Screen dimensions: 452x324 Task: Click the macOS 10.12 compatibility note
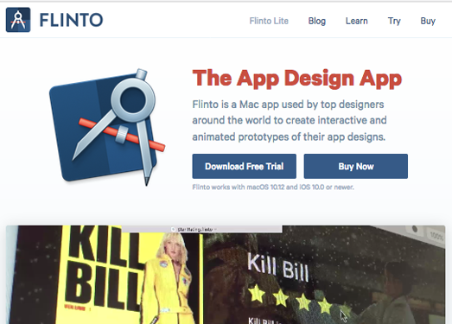pos(273,187)
